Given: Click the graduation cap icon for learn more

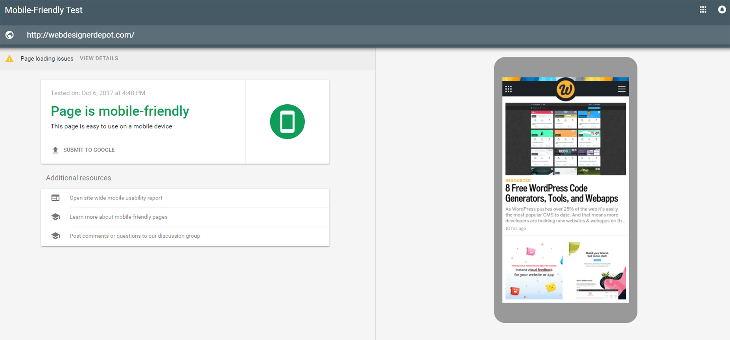Looking at the screenshot, I should [x=55, y=217].
